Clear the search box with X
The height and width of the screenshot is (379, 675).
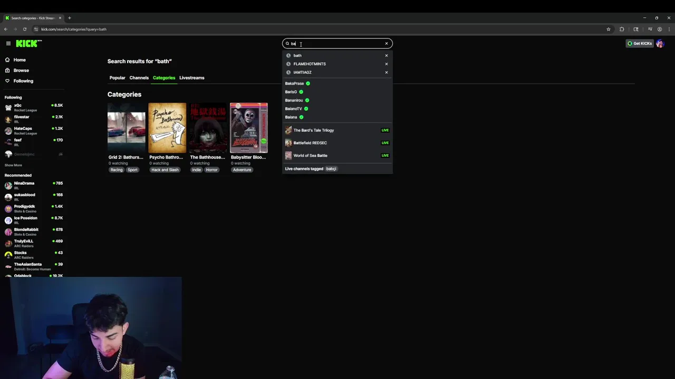click(387, 44)
